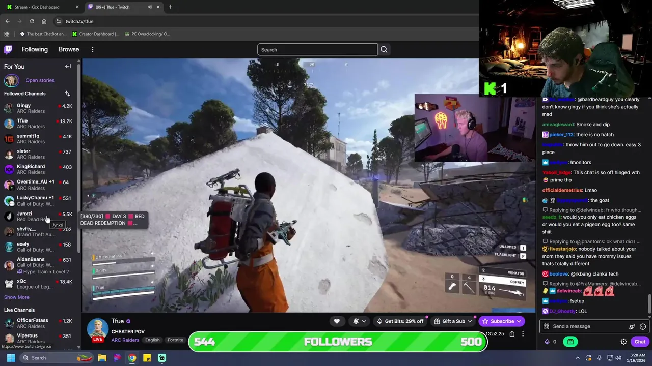
Task: Open Windows Start menu
Action: click(11, 358)
